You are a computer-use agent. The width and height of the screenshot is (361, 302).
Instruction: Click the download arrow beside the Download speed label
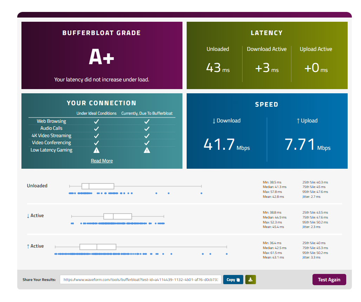(x=214, y=121)
